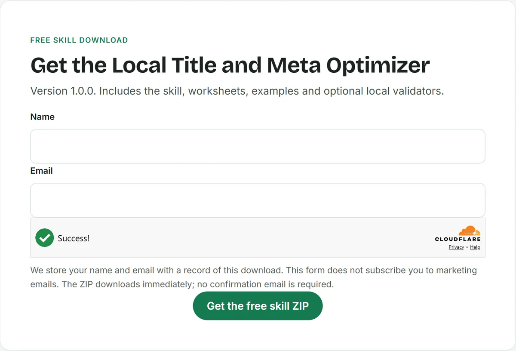Click the CLOUDFLARE wordmark text
The height and width of the screenshot is (351, 516).
458,239
